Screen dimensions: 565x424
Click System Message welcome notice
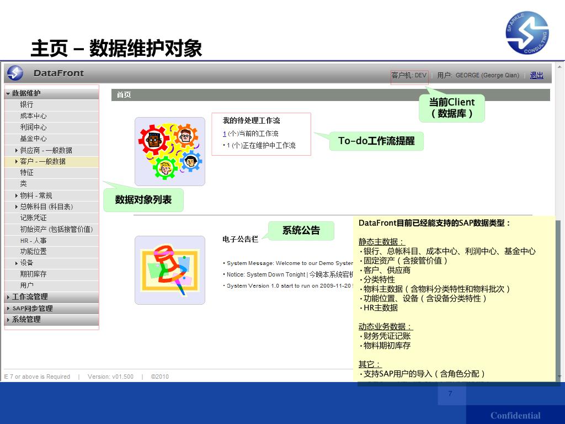(290, 263)
